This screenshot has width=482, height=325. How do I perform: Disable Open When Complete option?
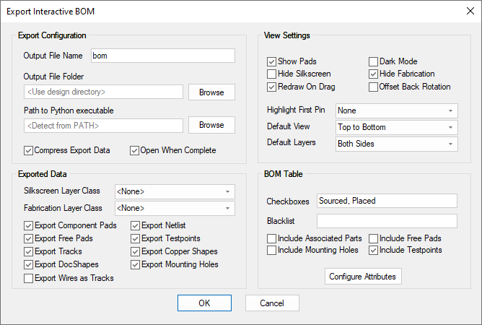point(135,151)
